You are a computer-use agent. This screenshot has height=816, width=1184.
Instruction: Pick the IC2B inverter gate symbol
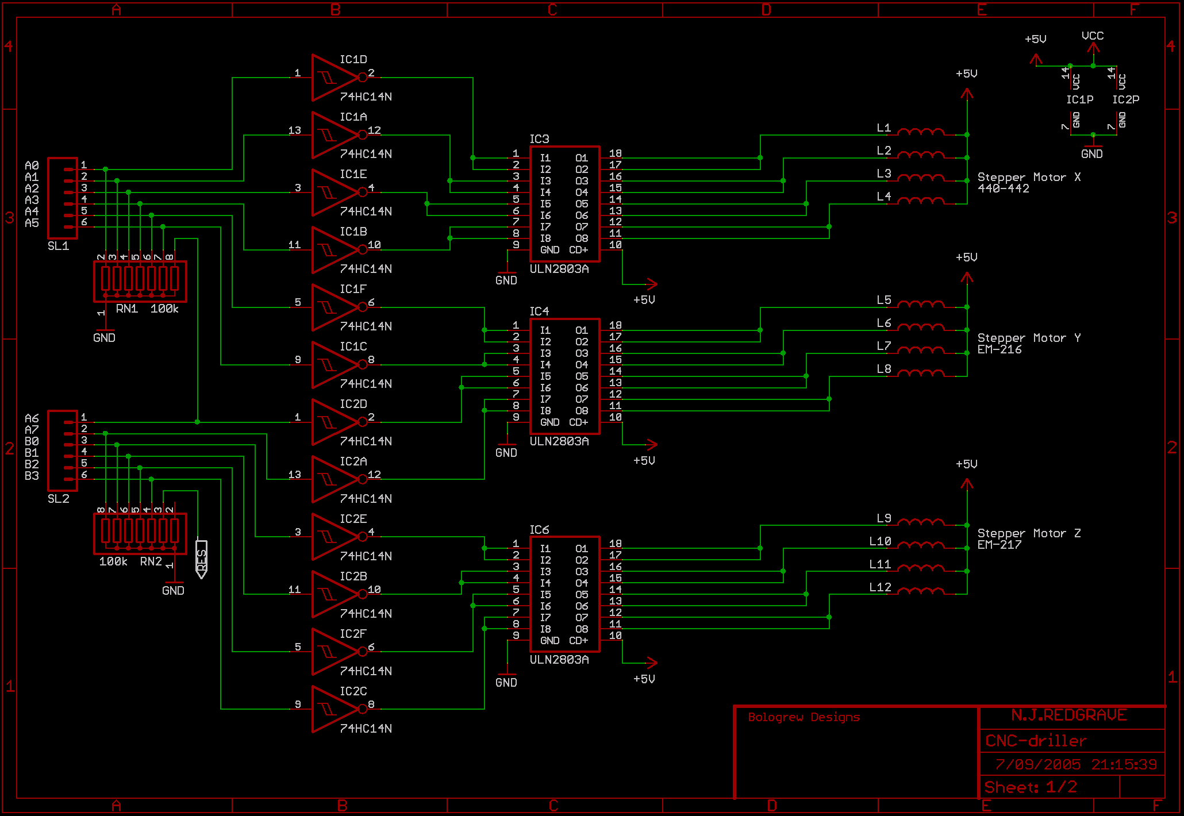339,595
